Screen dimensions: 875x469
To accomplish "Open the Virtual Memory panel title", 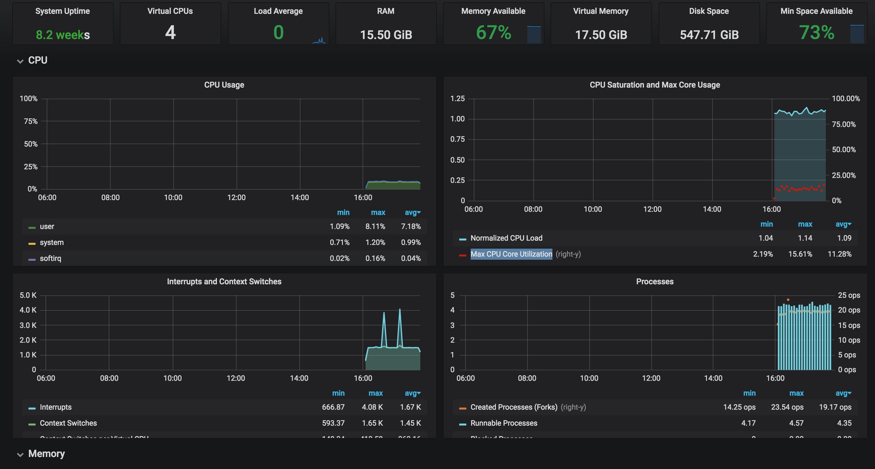I will click(601, 11).
